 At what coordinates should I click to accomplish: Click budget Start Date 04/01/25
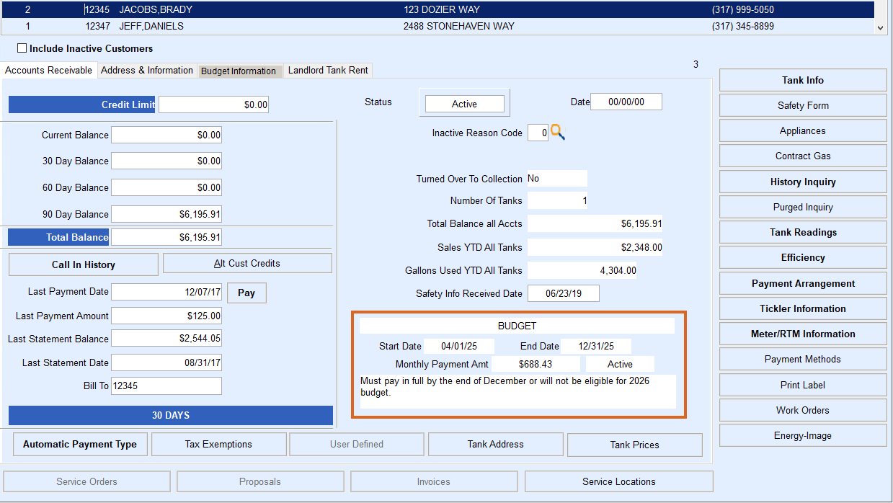(459, 346)
